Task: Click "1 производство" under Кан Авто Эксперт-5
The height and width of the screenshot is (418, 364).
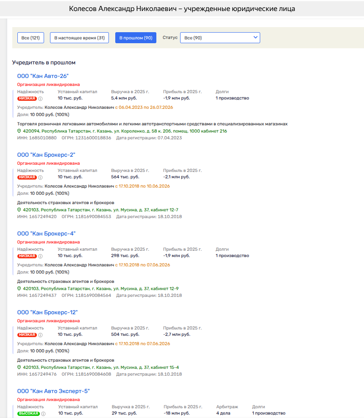Action: click(x=269, y=413)
